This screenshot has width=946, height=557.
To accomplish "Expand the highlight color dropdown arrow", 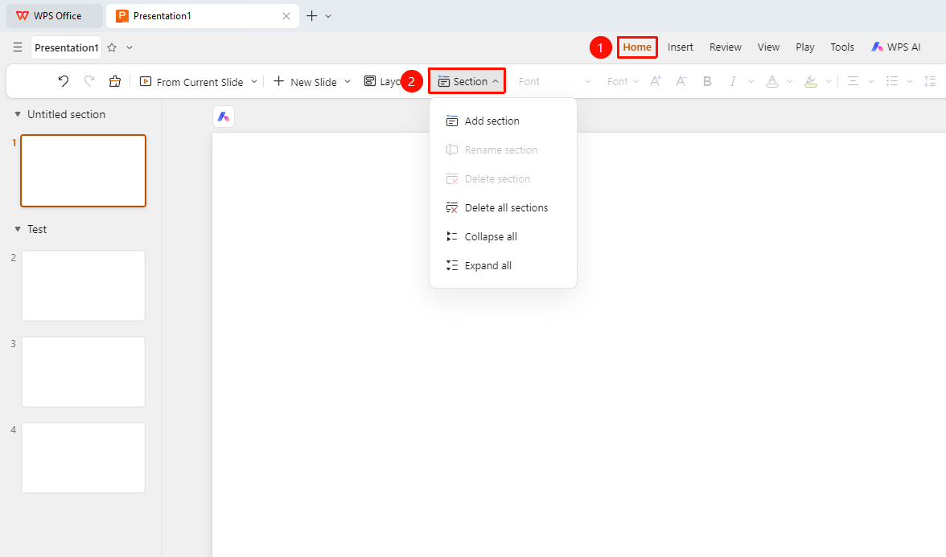I will click(x=829, y=81).
